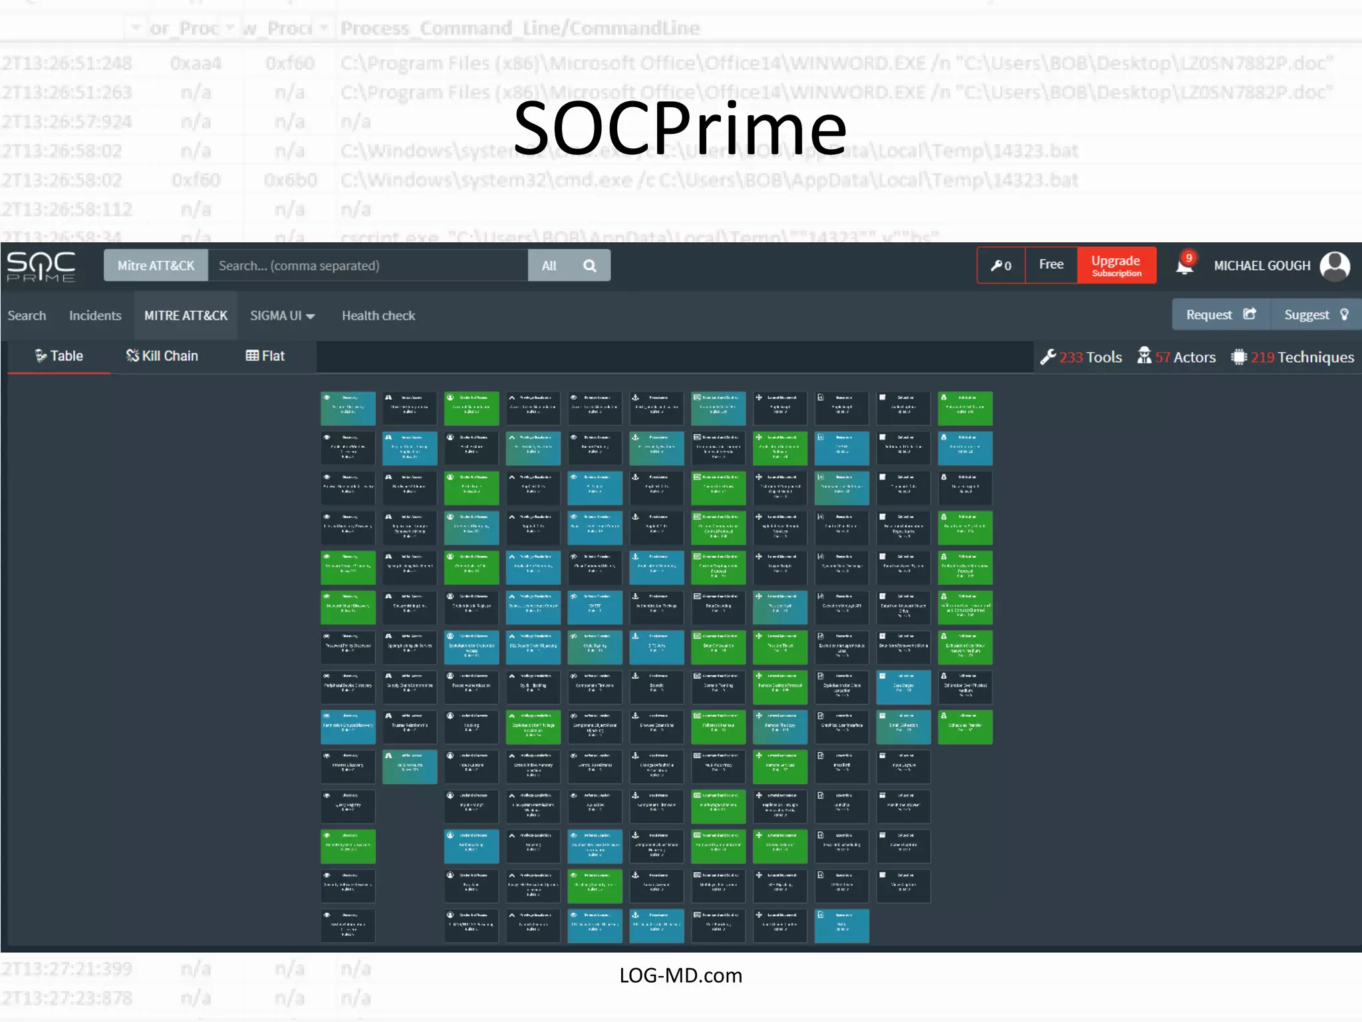This screenshot has height=1022, width=1362.
Task: Open the Remote Desktop Protocol tile
Action: coord(780,687)
